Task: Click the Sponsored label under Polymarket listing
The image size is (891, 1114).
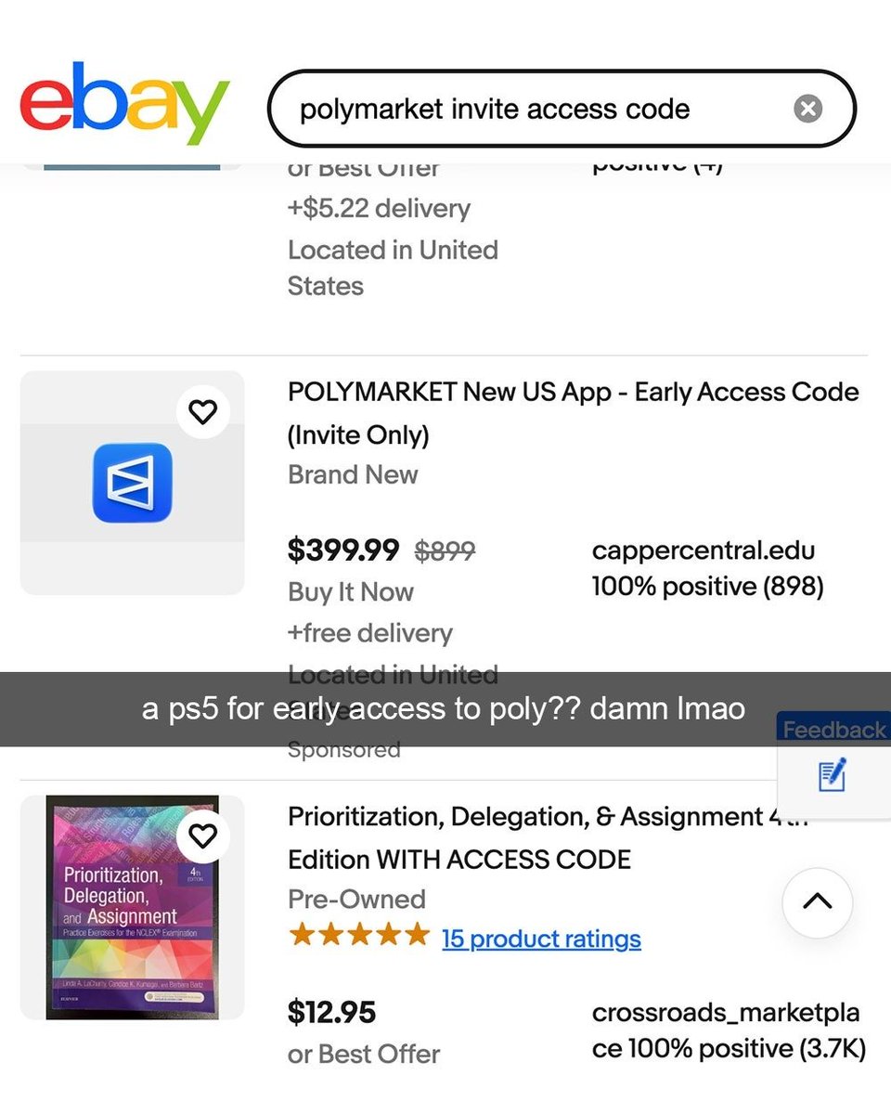Action: (x=343, y=750)
